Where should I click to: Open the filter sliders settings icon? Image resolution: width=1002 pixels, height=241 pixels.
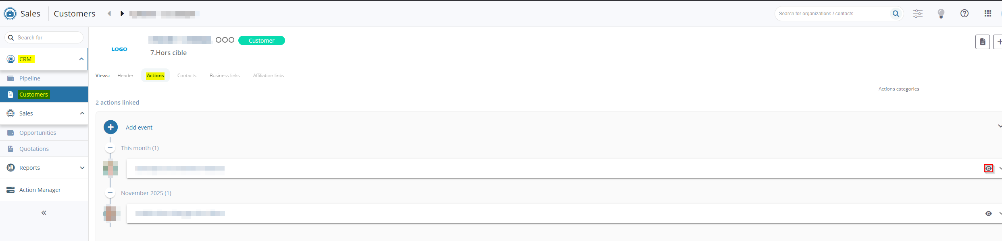pyautogui.click(x=918, y=14)
